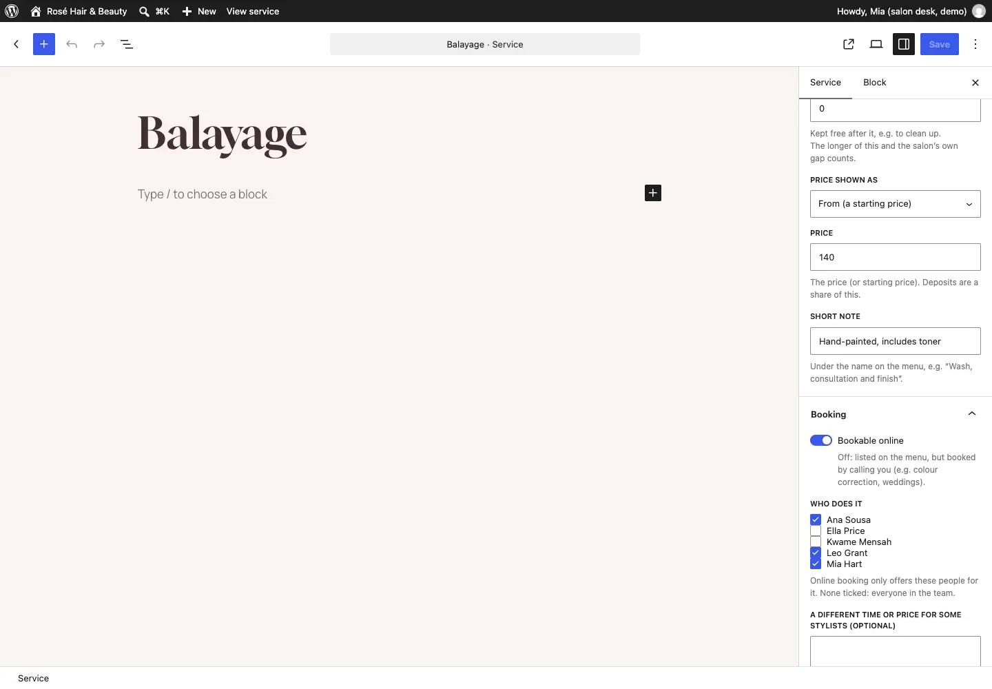Save the Balayage service
The height and width of the screenshot is (689, 992).
(940, 44)
